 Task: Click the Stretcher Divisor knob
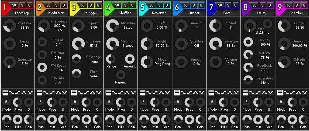[284, 25]
